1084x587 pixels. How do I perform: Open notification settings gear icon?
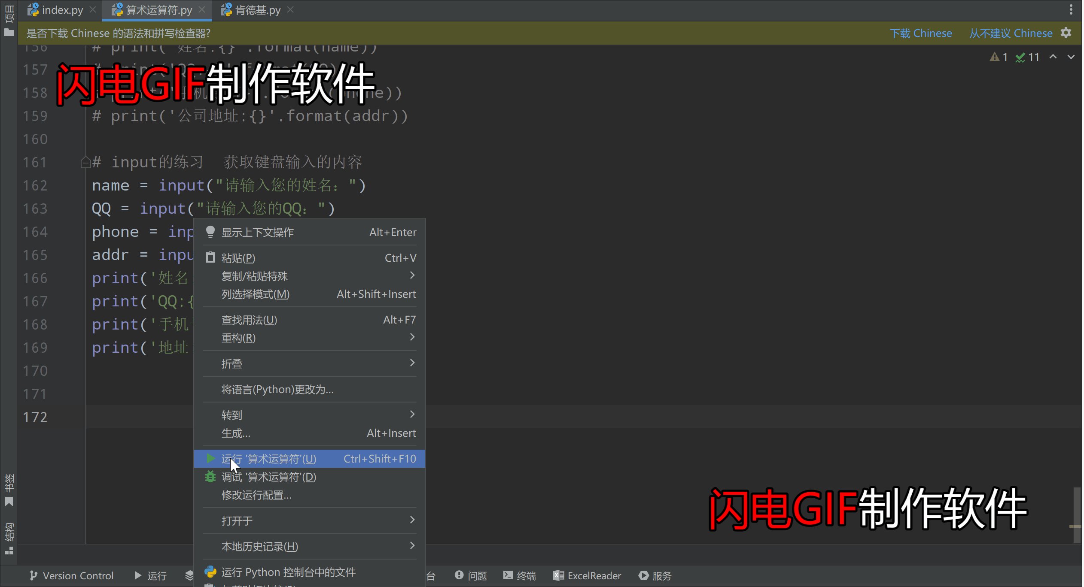coord(1066,33)
